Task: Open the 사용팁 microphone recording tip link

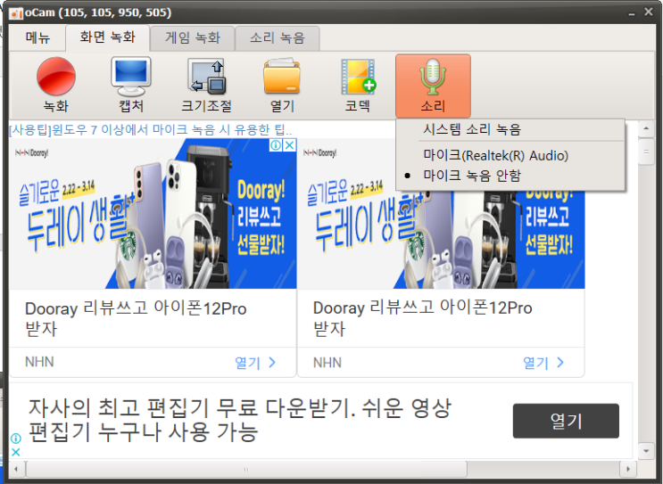Action: pyautogui.click(x=151, y=129)
